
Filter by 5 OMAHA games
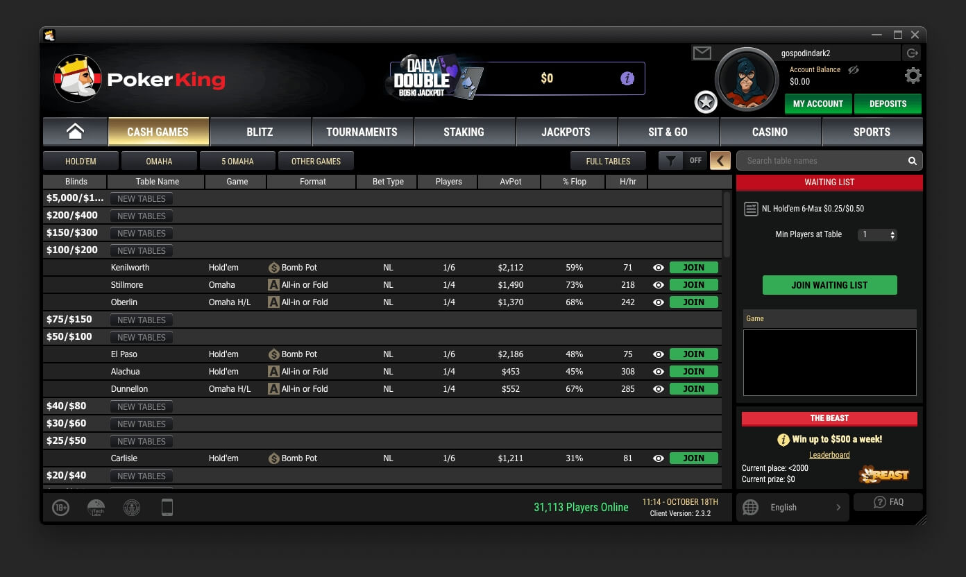[x=237, y=161]
